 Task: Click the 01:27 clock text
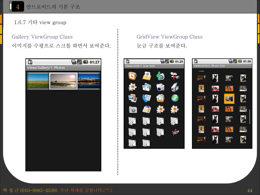click(x=94, y=62)
